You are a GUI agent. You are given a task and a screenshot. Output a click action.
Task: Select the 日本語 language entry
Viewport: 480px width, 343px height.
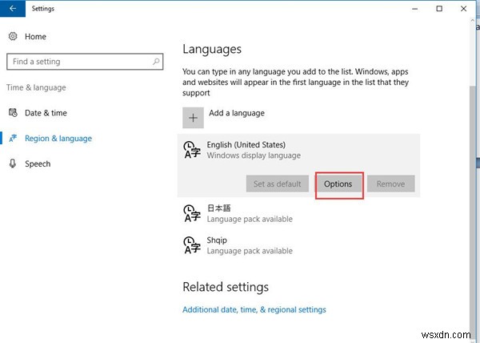tap(298, 213)
